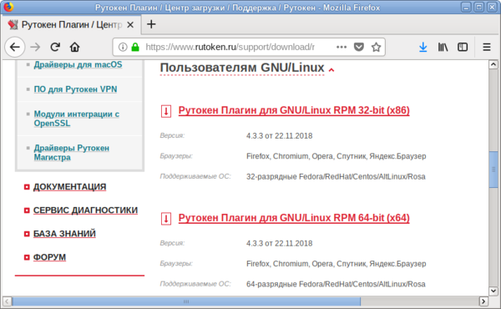Click the horizontal scrollbar left arrow
This screenshot has height=309, width=501.
7,301
